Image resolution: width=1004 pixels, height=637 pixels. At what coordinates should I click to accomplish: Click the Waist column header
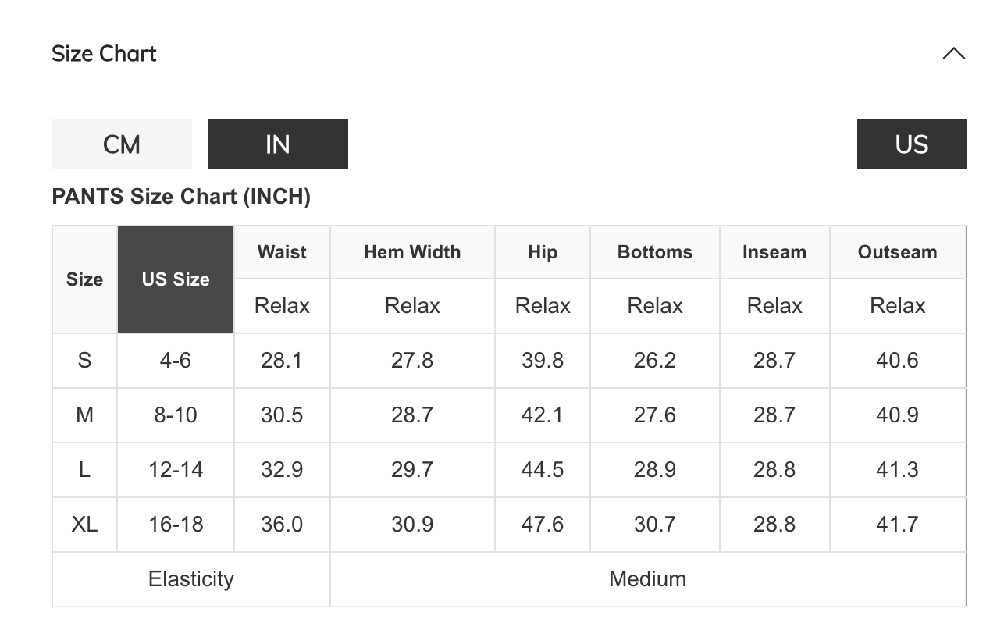(282, 252)
